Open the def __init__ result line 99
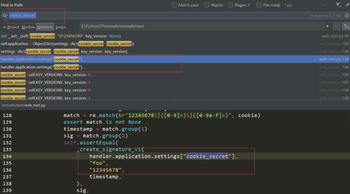The width and height of the screenshot is (350, 194). (x=145, y=36)
